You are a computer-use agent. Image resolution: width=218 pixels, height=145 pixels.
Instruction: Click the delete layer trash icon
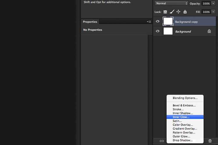(x=210, y=141)
